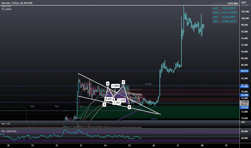
Task: Click the RSI + Stoch RSI label
Action: [x=9, y=131]
